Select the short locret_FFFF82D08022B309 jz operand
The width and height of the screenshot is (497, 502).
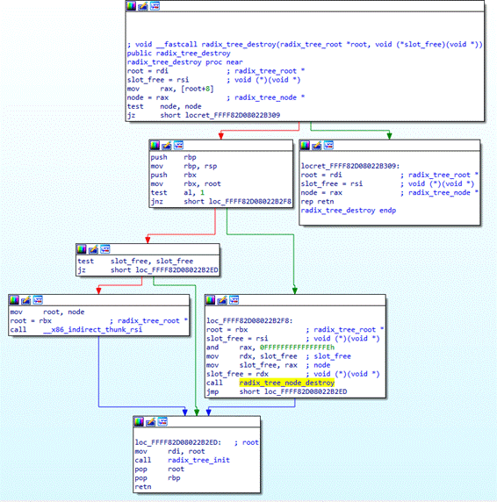pyautogui.click(x=220, y=115)
